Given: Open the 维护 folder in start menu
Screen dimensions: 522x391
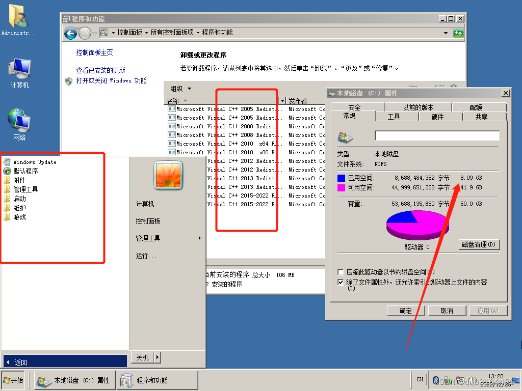Looking at the screenshot, I should pos(15,208).
